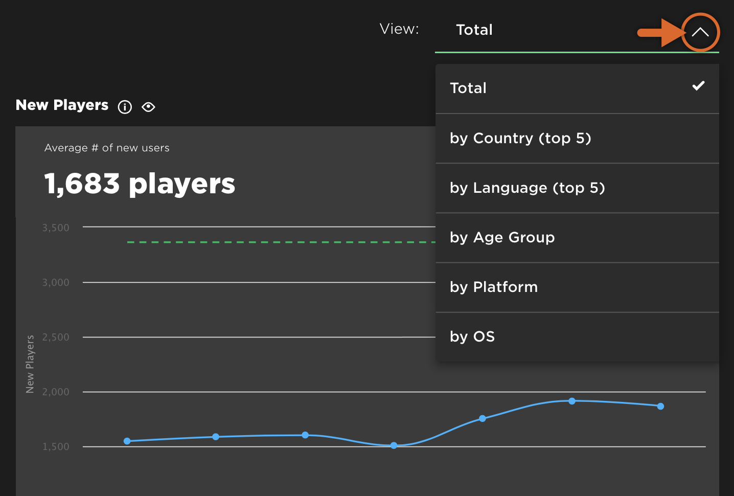Click the rightmost data point on the line

coord(660,406)
